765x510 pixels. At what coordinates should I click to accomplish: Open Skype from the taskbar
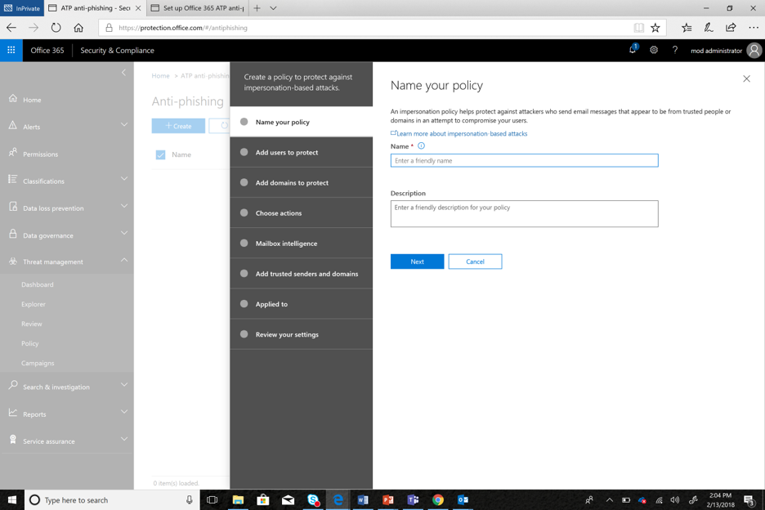[313, 499]
